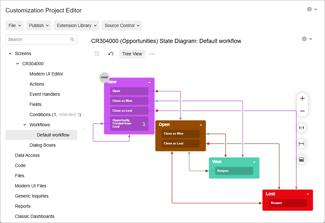325x223 pixels.
Task: Click the Open state header title
Action: [164, 124]
